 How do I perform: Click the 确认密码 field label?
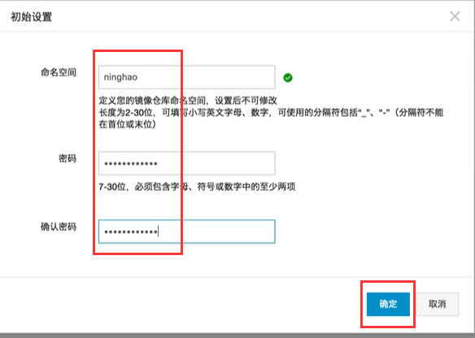point(59,227)
